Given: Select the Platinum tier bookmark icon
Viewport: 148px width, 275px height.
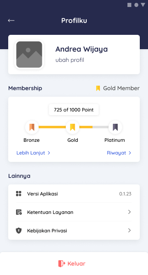Looking at the screenshot, I should point(115,127).
